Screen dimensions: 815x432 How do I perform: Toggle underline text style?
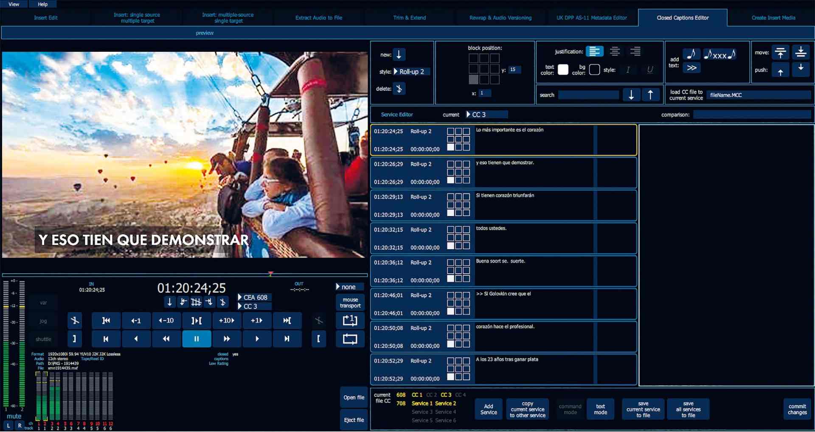(649, 70)
